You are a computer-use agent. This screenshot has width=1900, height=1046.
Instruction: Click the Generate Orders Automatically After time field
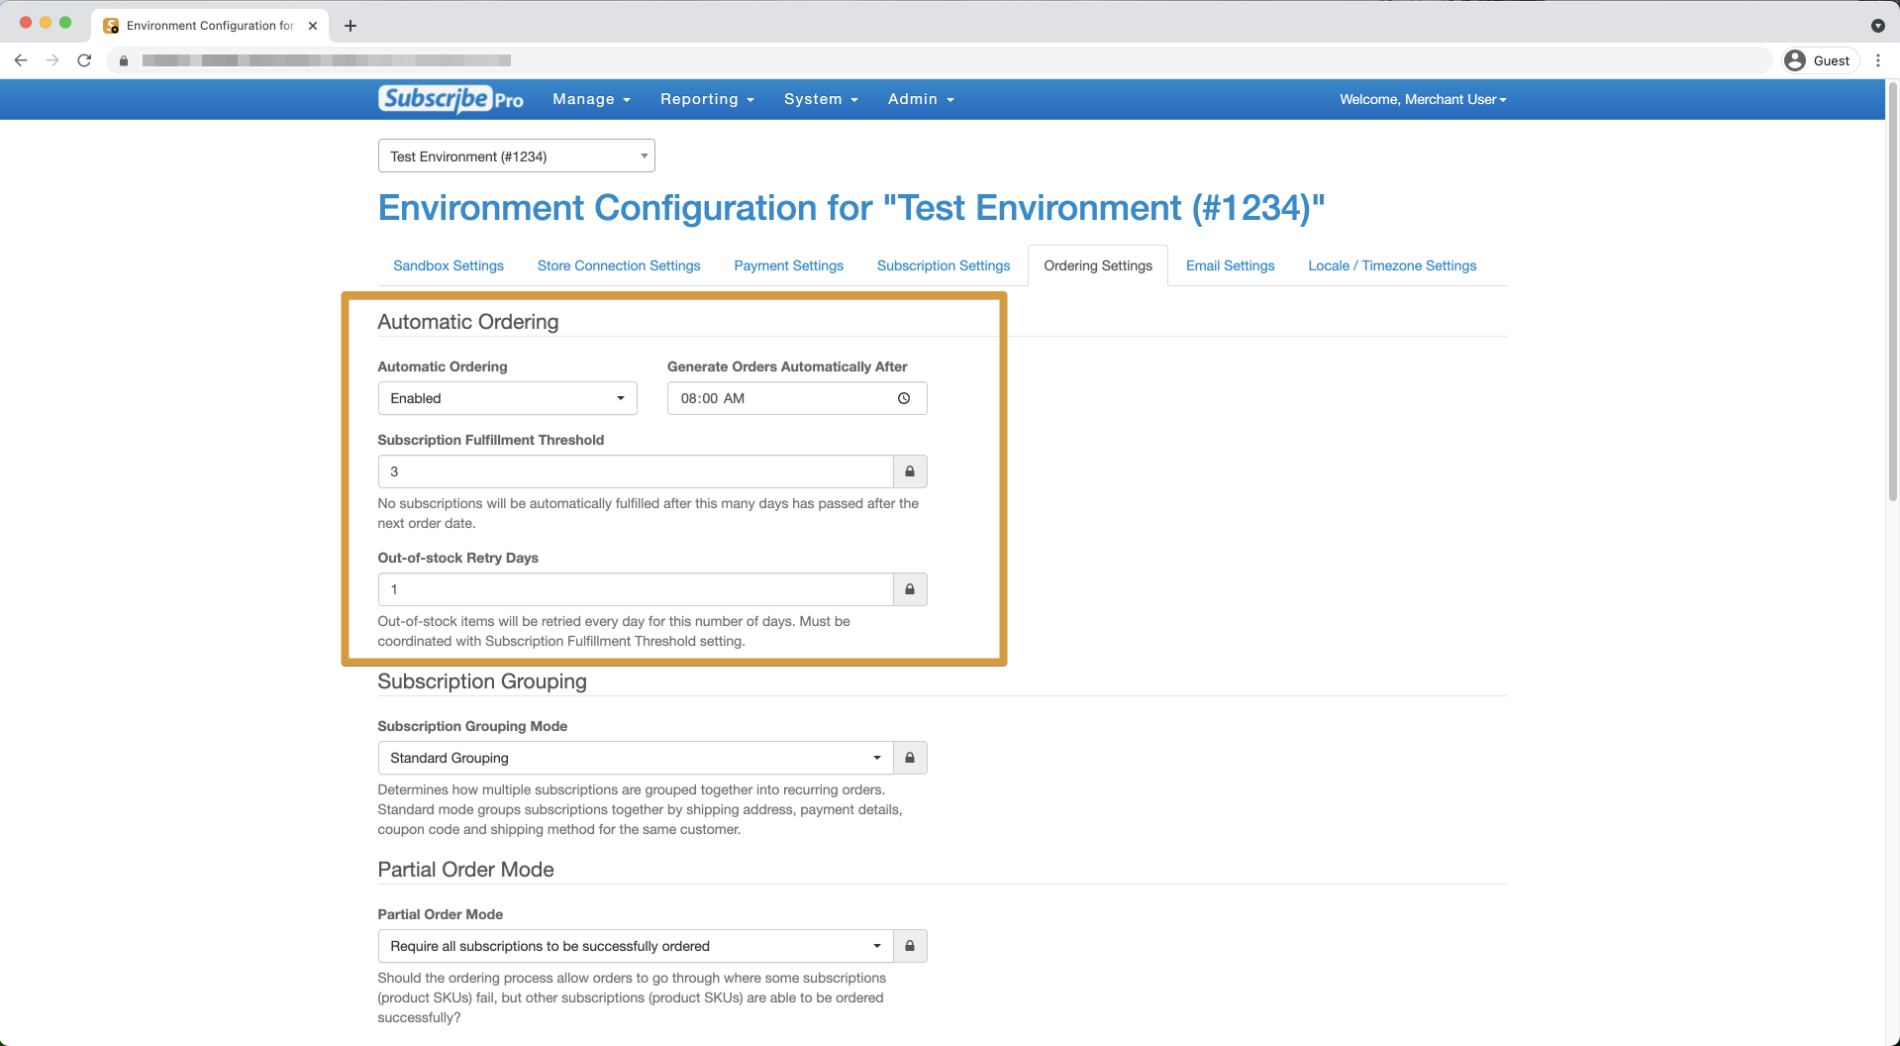point(797,398)
